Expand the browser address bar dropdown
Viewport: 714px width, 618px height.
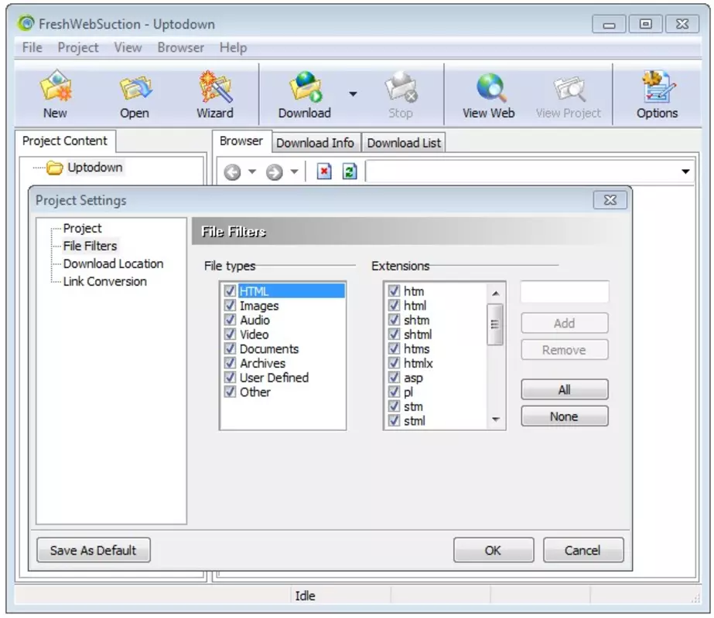click(x=685, y=171)
